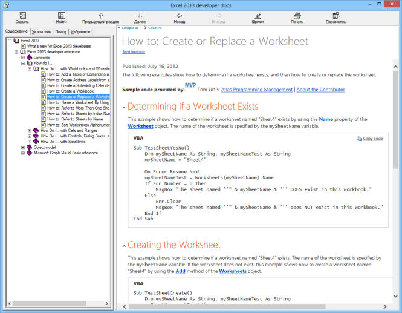Click the tree pane scroll right arrow
402x313 pixels.
[x=107, y=303]
